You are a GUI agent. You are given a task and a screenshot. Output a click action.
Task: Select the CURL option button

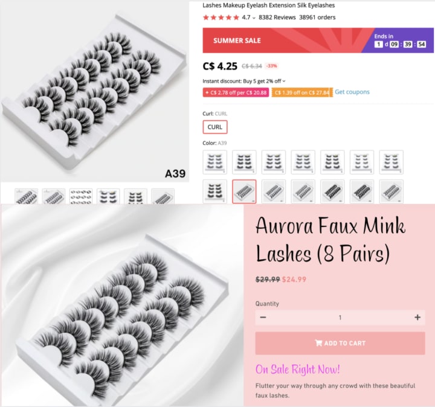[x=215, y=127]
